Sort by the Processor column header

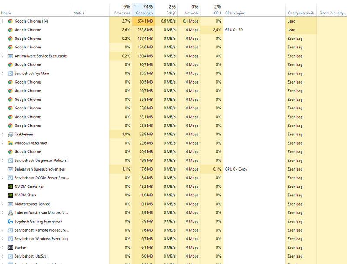coord(121,10)
